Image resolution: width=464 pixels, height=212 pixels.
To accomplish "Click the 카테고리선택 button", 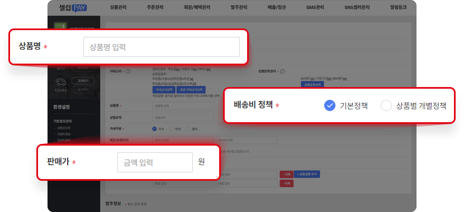I will pyautogui.click(x=164, y=90).
